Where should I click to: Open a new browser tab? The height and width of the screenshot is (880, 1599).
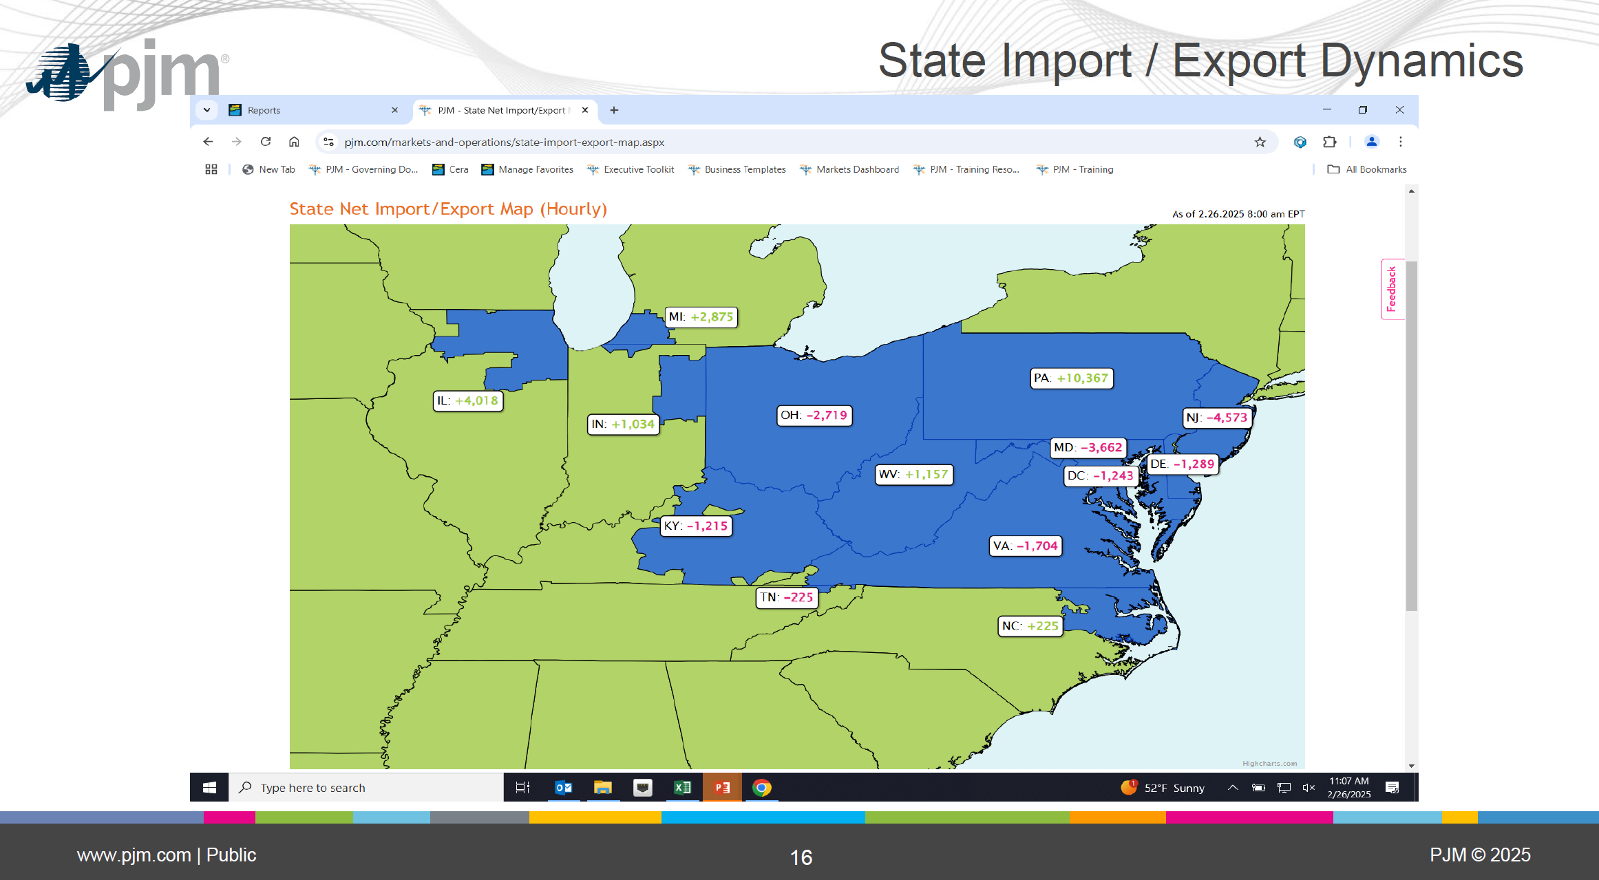tap(614, 110)
